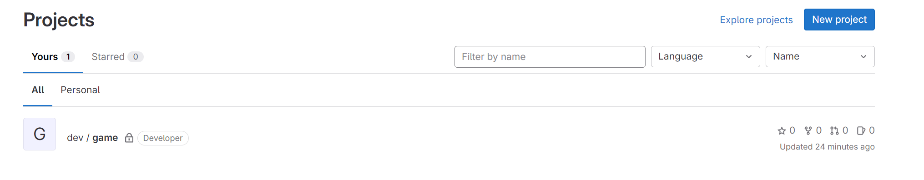Click the New project button

coord(839,20)
